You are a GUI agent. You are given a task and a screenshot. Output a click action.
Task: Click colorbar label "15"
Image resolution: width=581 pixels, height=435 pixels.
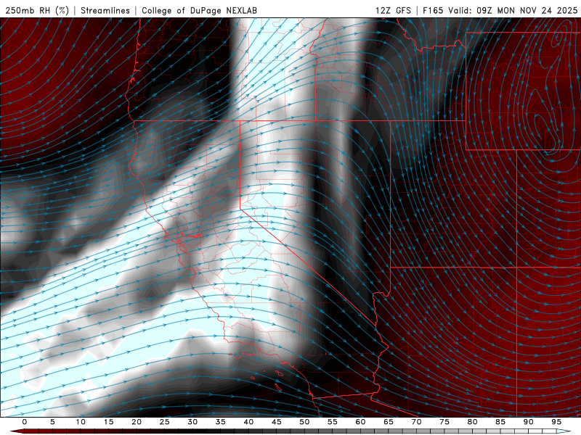click(x=108, y=422)
